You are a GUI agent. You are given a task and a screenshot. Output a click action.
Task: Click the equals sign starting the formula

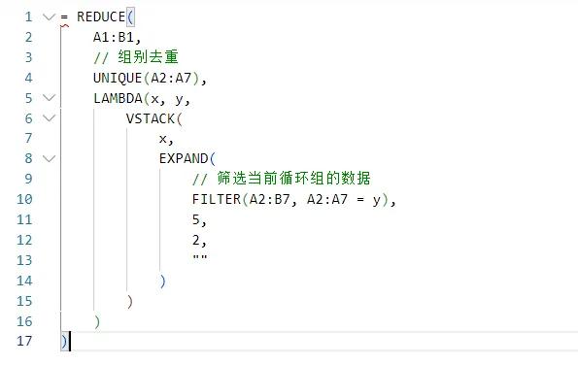point(64,17)
